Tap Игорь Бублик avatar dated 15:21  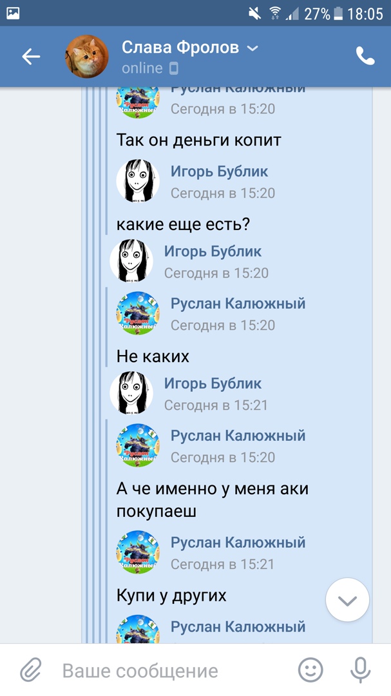coord(131,393)
